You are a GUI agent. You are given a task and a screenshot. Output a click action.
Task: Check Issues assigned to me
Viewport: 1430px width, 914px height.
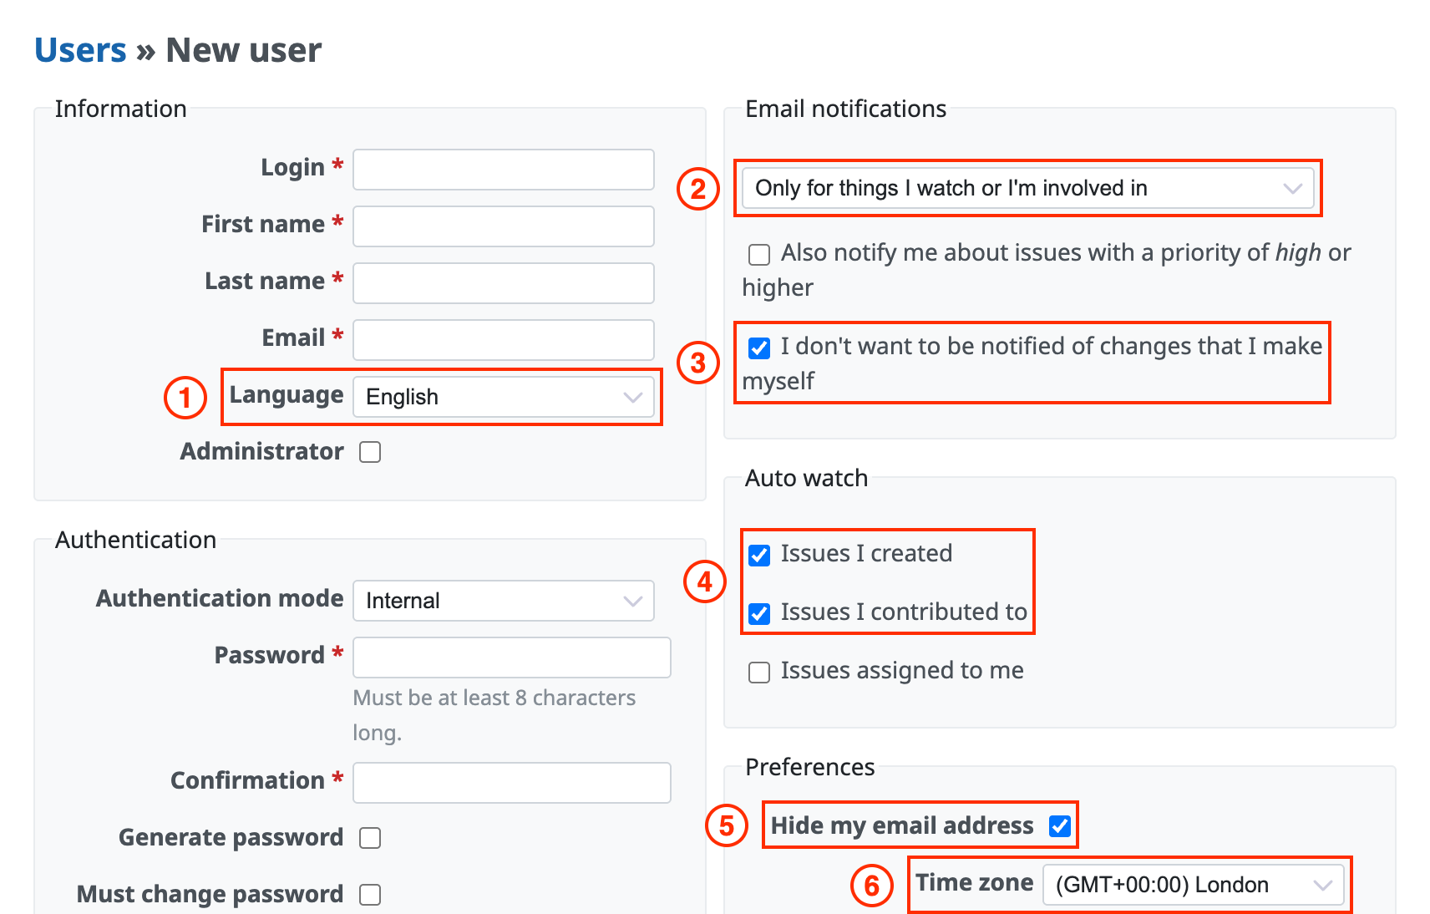[x=759, y=672]
